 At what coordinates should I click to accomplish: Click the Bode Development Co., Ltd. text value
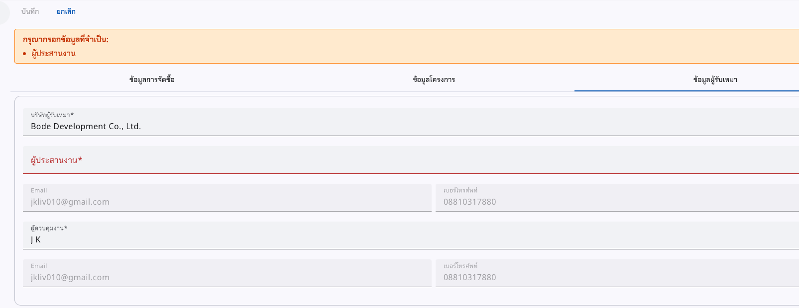[x=85, y=126]
